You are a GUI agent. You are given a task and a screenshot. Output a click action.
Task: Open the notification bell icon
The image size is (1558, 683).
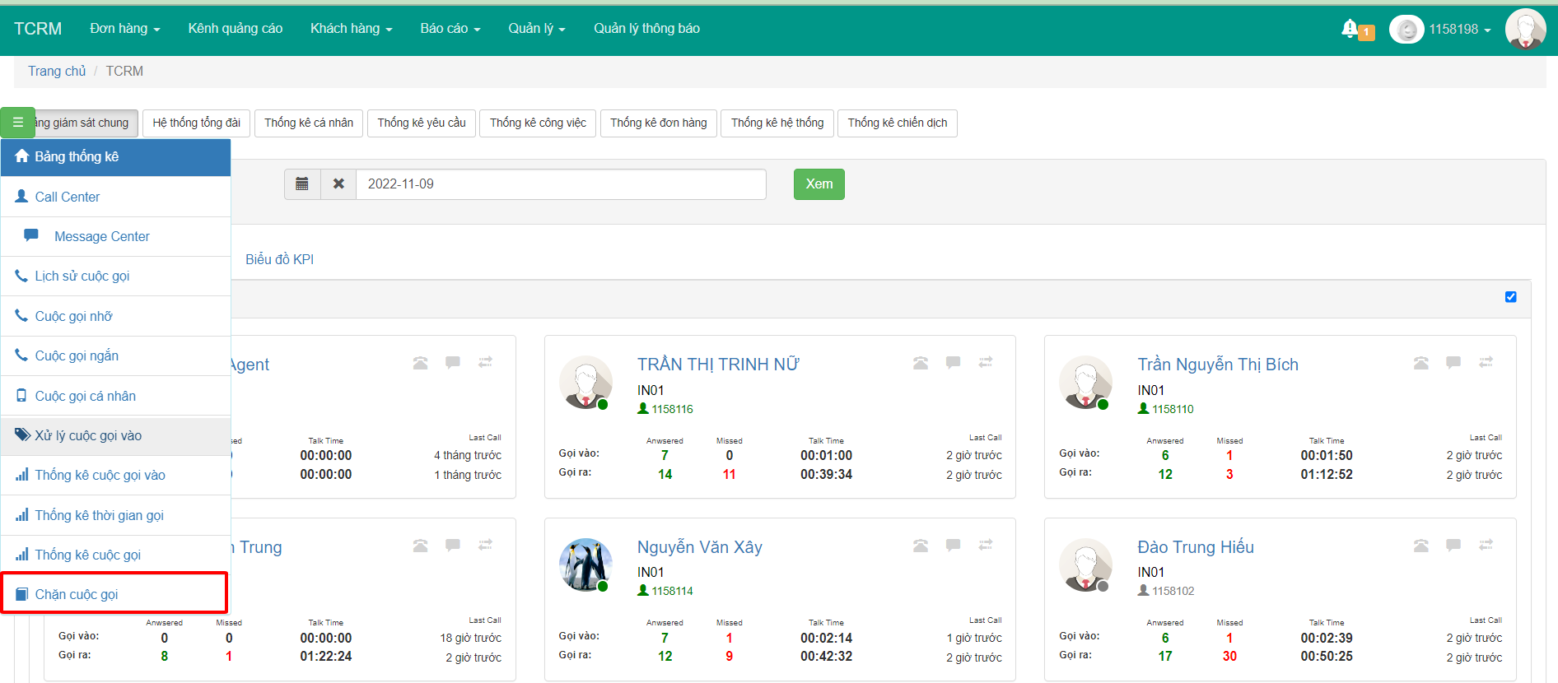click(x=1350, y=29)
